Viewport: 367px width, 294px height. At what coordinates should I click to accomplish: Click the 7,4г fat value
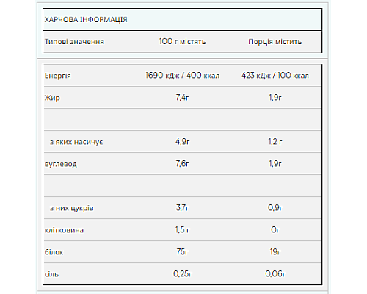point(182,98)
